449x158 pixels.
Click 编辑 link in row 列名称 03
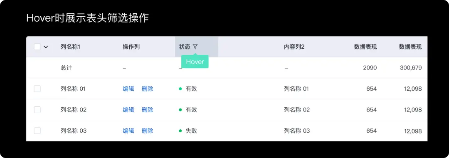point(128,131)
